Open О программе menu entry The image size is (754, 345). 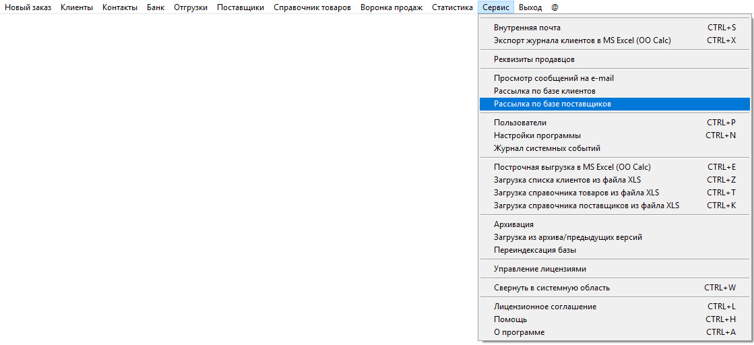tap(519, 332)
